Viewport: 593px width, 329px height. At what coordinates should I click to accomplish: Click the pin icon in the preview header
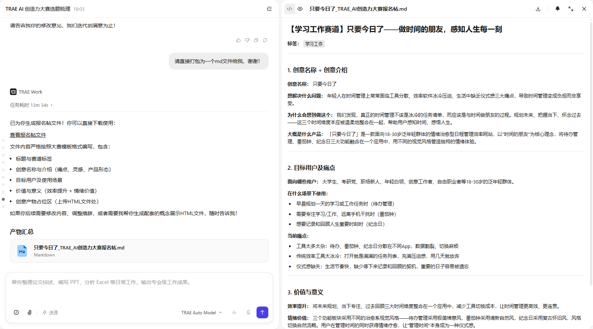point(558,9)
